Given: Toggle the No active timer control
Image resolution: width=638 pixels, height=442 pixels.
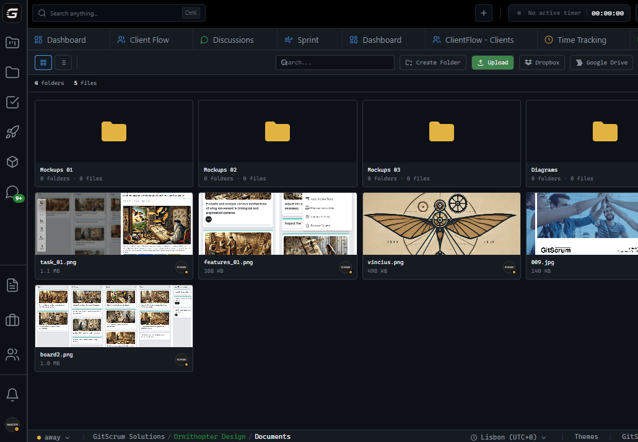Looking at the screenshot, I should click(x=569, y=12).
